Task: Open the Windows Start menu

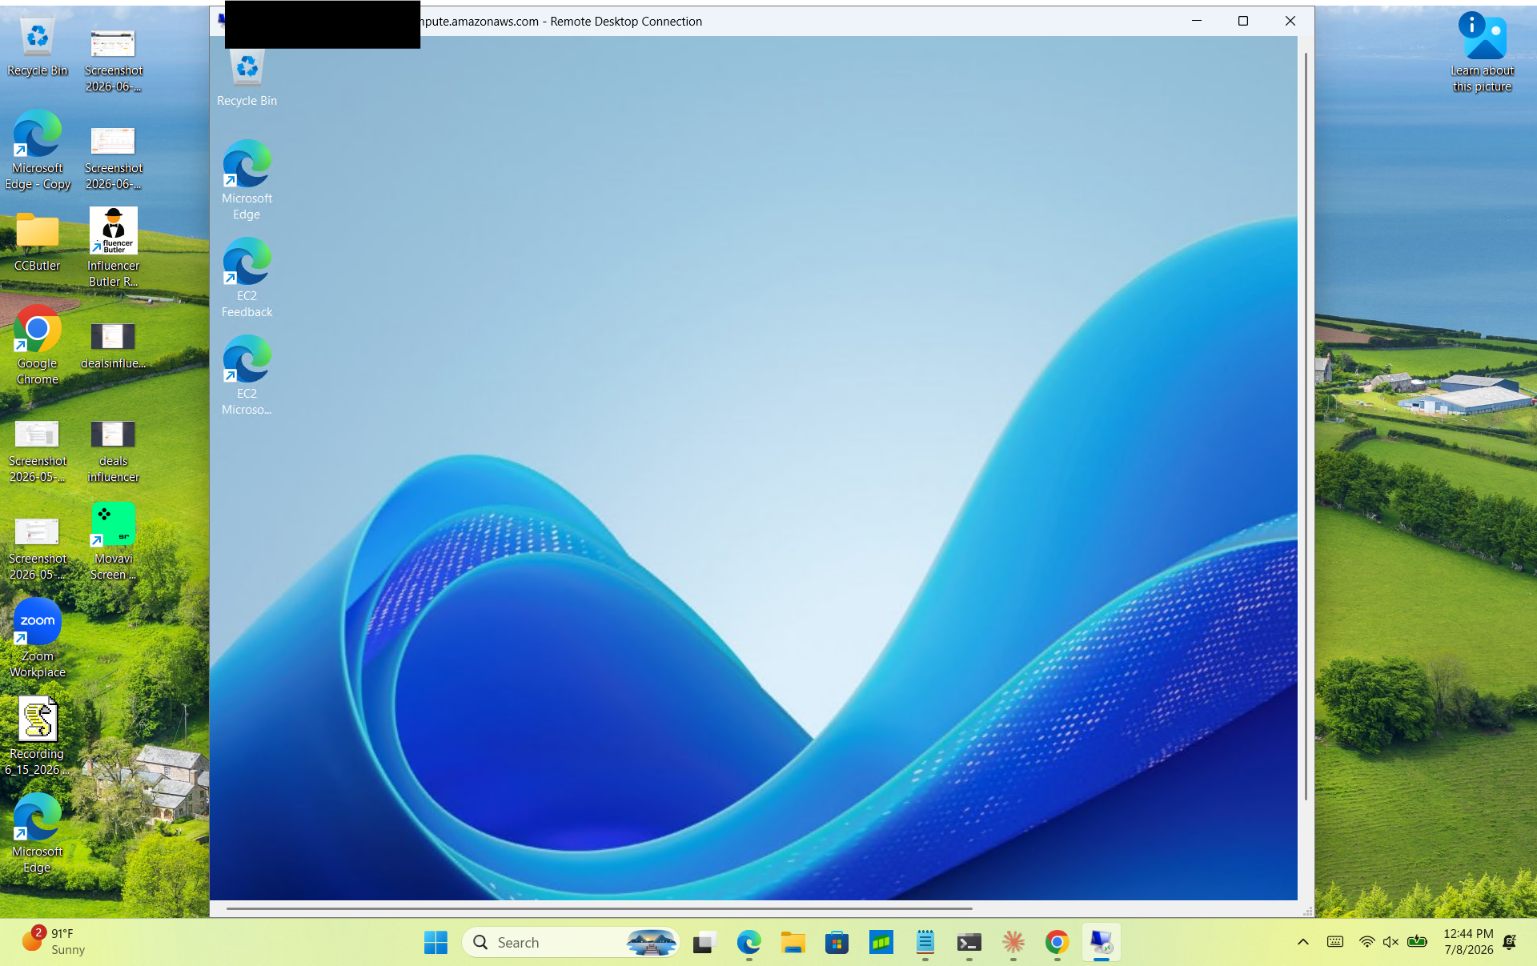Action: coord(435,943)
